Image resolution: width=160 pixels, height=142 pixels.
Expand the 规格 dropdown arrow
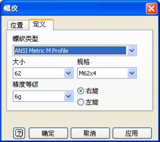tap(132, 73)
